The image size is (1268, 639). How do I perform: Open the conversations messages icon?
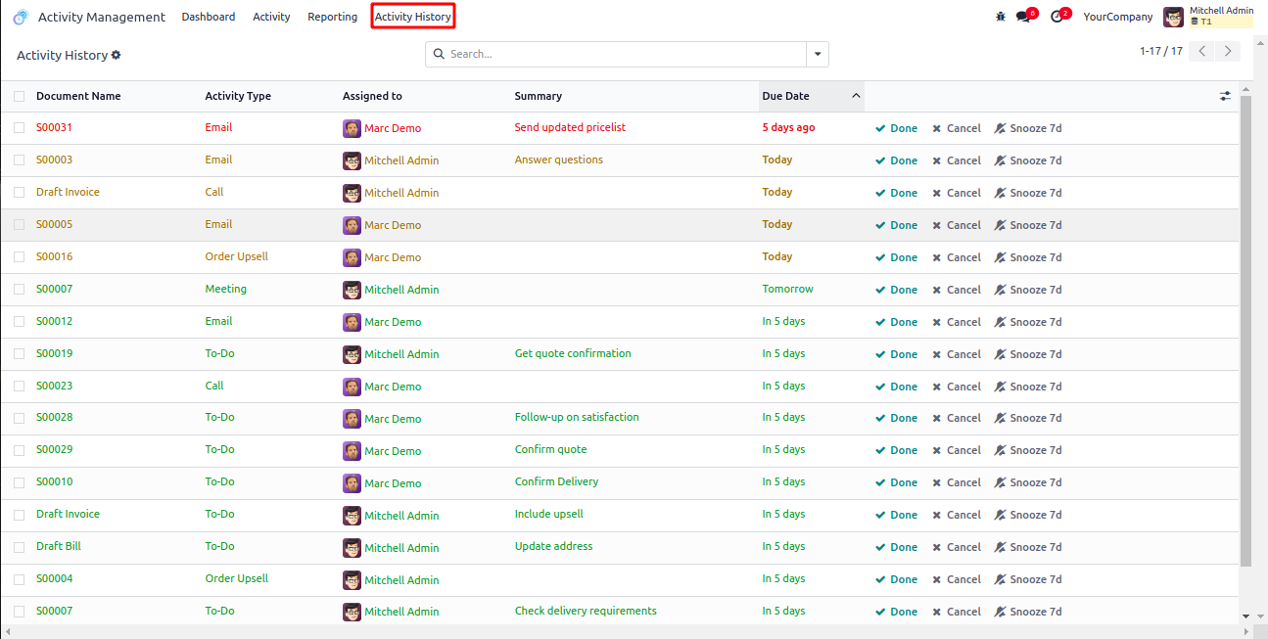pos(1023,17)
